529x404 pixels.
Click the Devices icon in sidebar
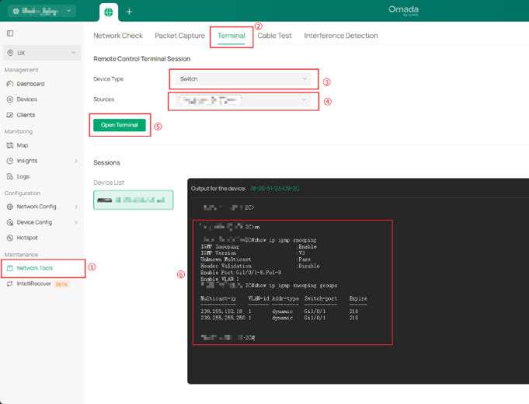[10, 99]
